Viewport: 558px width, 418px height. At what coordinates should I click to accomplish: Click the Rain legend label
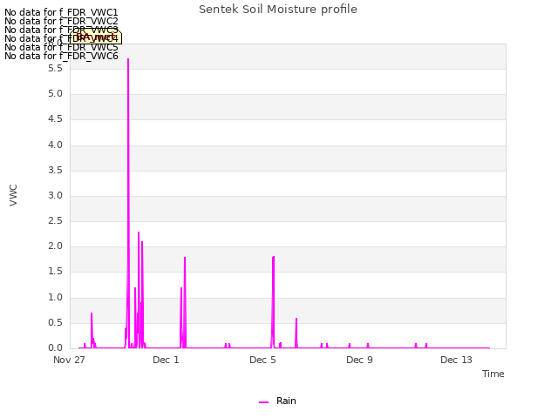tap(286, 401)
